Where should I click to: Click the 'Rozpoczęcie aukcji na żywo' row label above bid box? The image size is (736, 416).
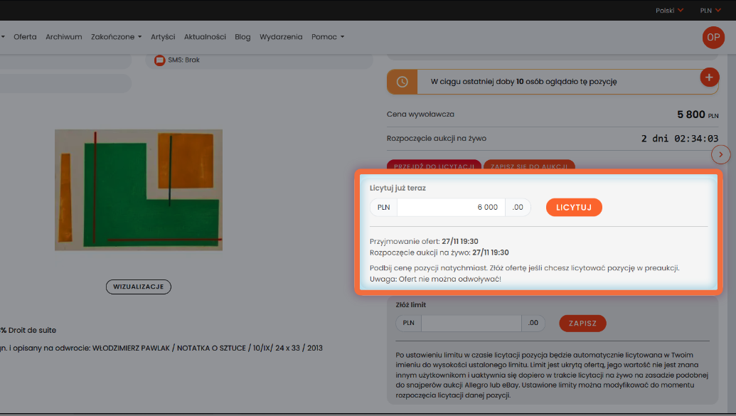click(x=437, y=139)
